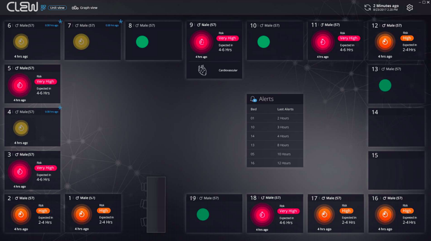
Task: Select bed 8 green status circle
Action: coord(142,42)
